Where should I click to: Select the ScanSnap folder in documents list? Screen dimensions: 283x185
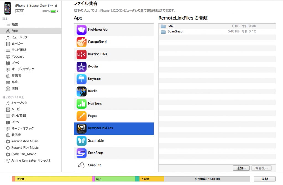(x=175, y=31)
